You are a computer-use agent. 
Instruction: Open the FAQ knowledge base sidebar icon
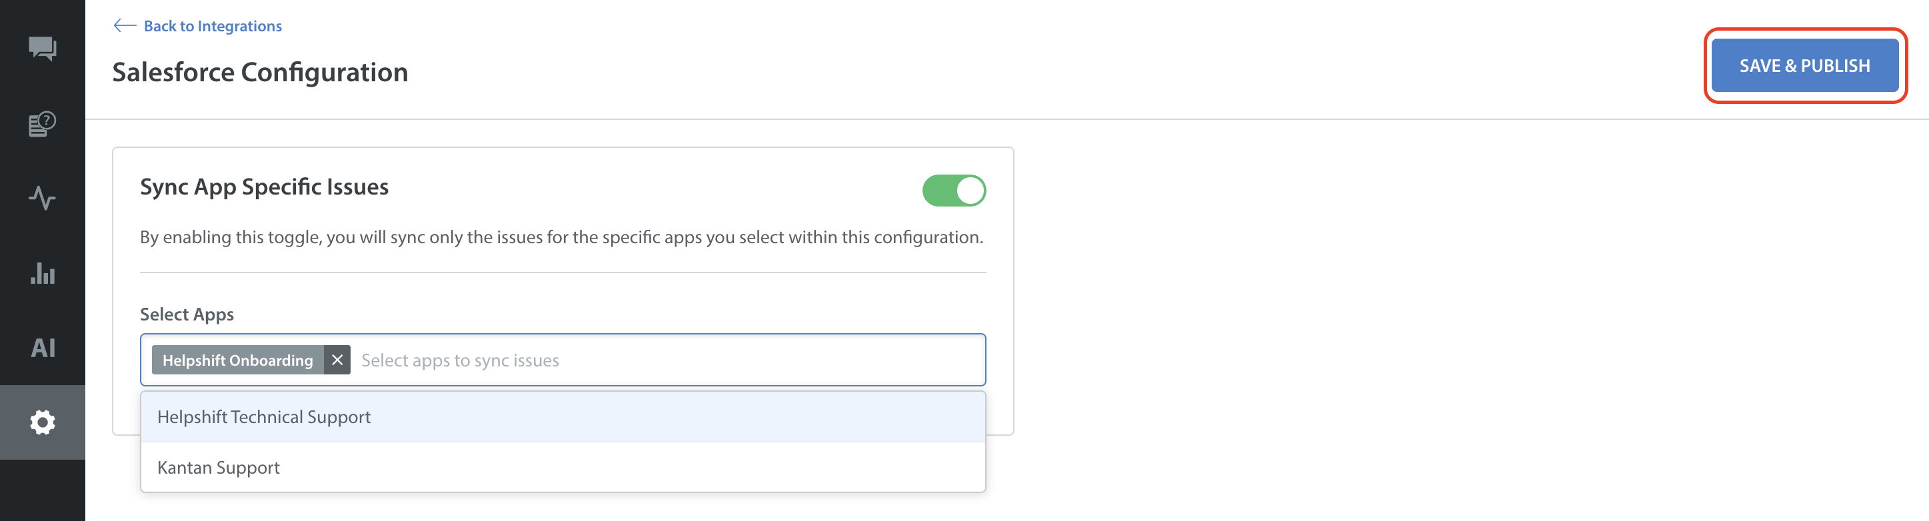(x=43, y=123)
